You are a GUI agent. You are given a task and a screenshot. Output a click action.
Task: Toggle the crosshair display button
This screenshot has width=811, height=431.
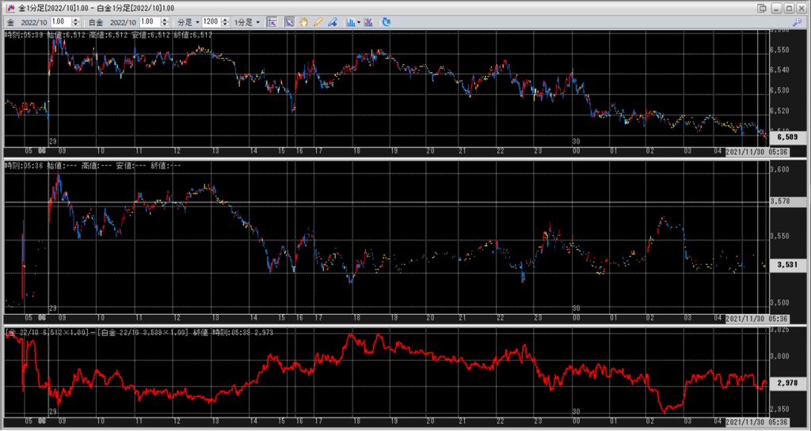(x=272, y=22)
